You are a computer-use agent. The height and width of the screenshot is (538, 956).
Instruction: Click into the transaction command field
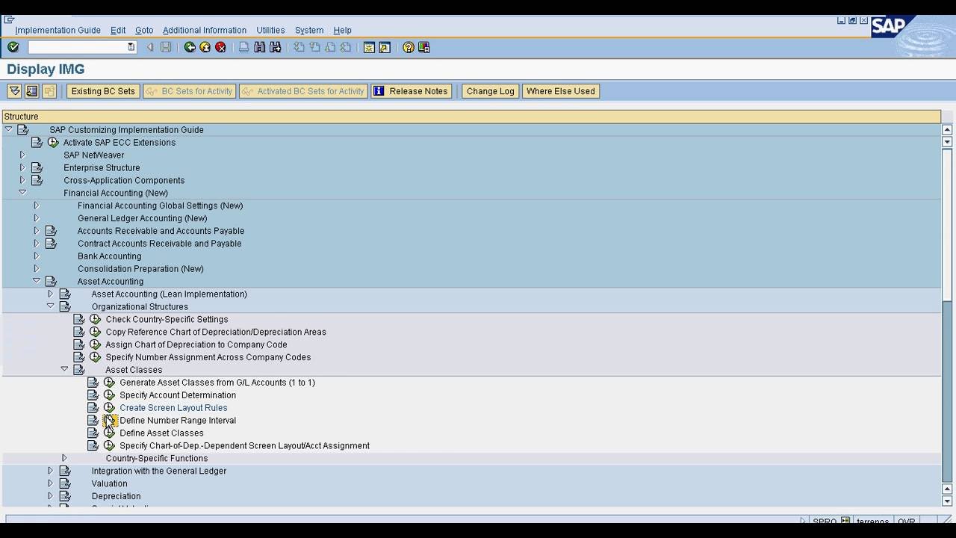pyautogui.click(x=78, y=47)
